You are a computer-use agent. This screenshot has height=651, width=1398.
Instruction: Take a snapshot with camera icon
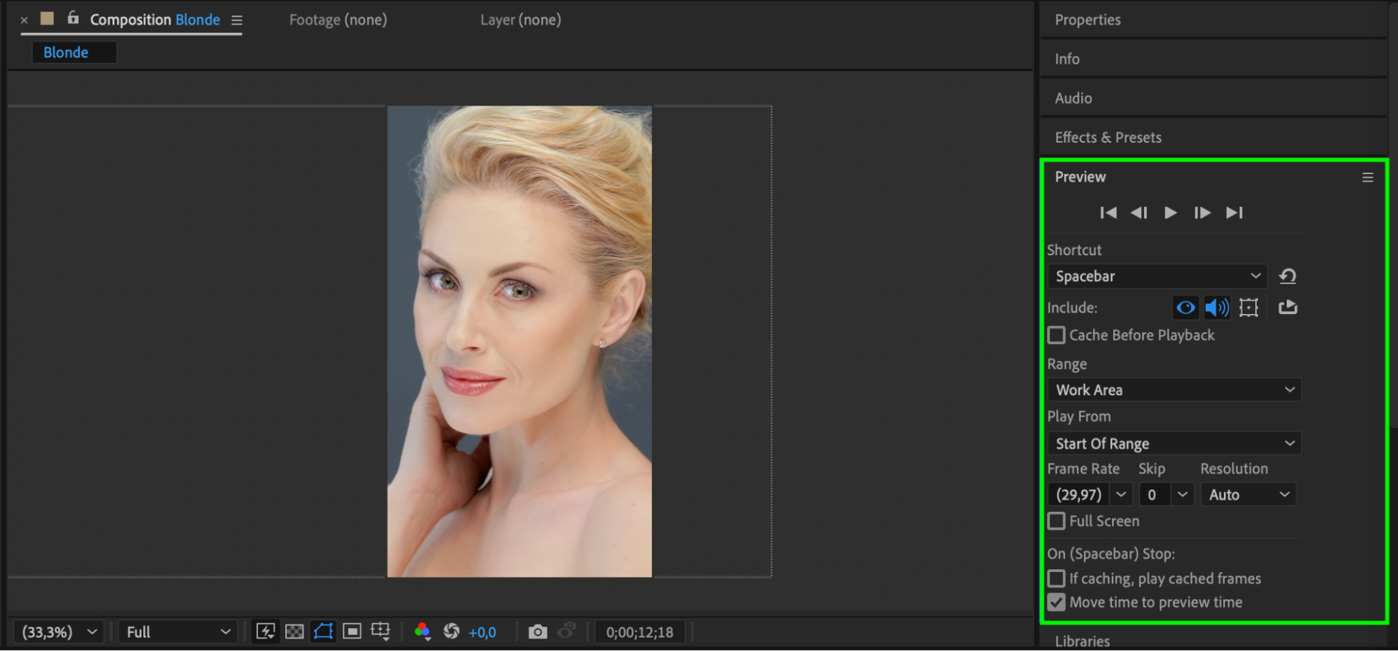[537, 632]
